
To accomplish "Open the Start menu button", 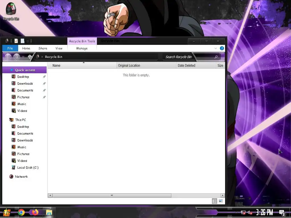I will coord(7,212).
